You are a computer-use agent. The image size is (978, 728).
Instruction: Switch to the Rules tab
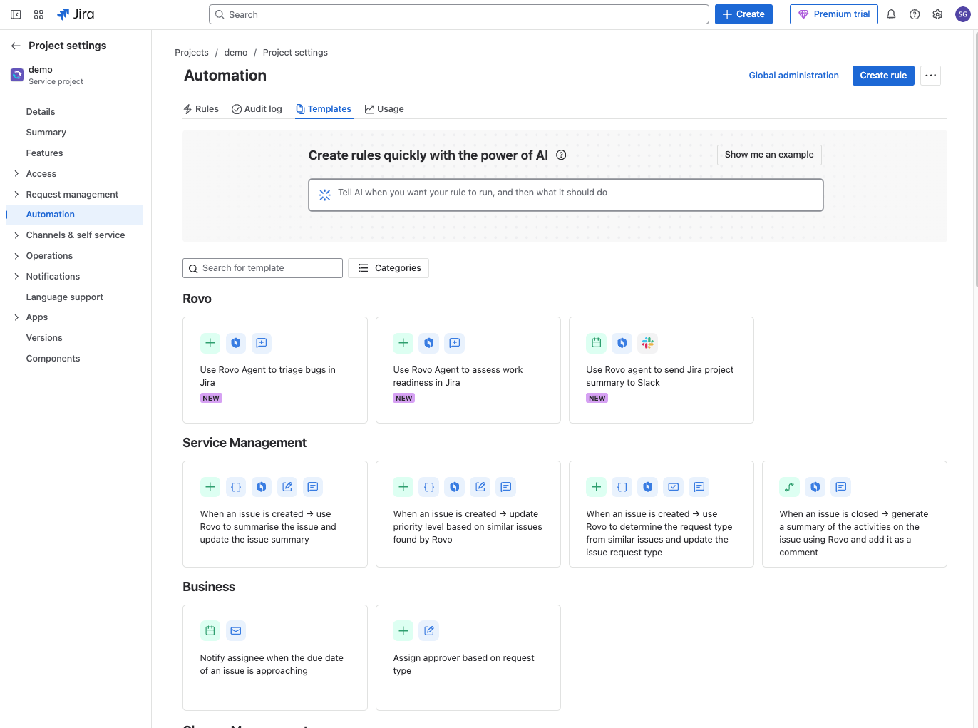pos(201,109)
